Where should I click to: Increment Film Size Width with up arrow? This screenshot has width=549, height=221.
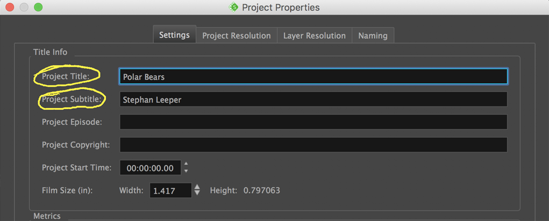197,187
